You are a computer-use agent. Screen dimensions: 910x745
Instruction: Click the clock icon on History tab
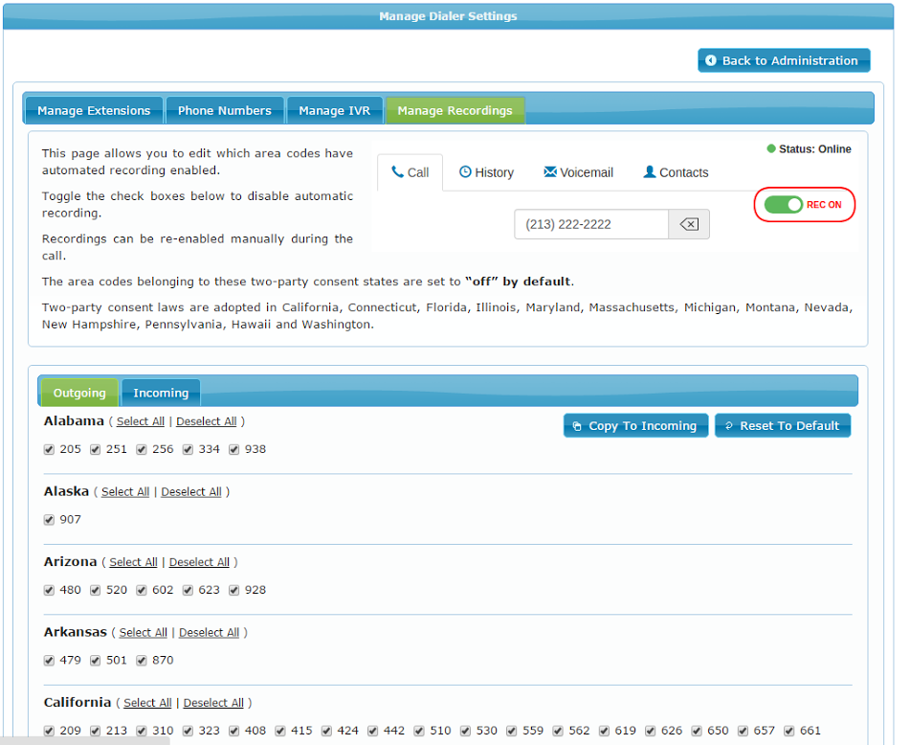pyautogui.click(x=465, y=172)
